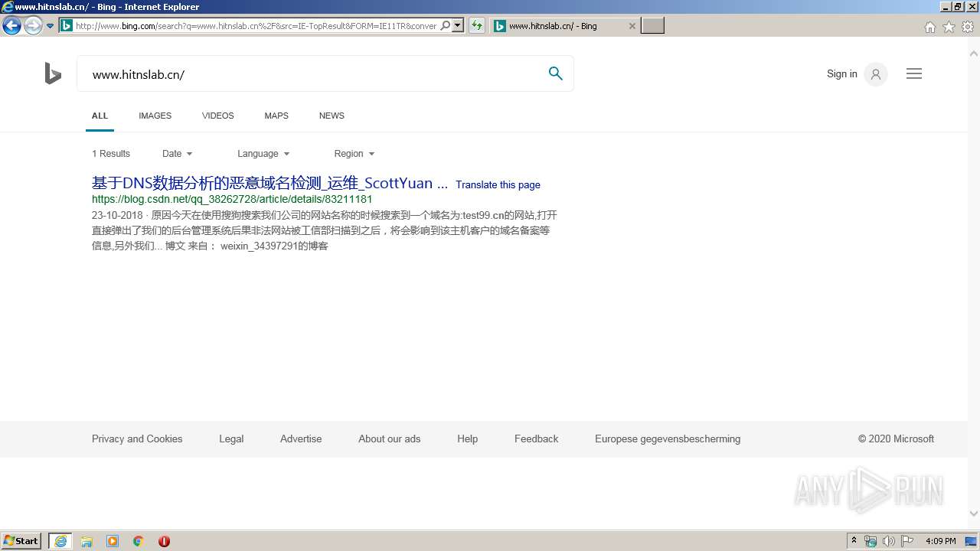Screen dimensions: 980x551
Task: Click Internet Explorer taskbar icon
Action: pyautogui.click(x=60, y=541)
